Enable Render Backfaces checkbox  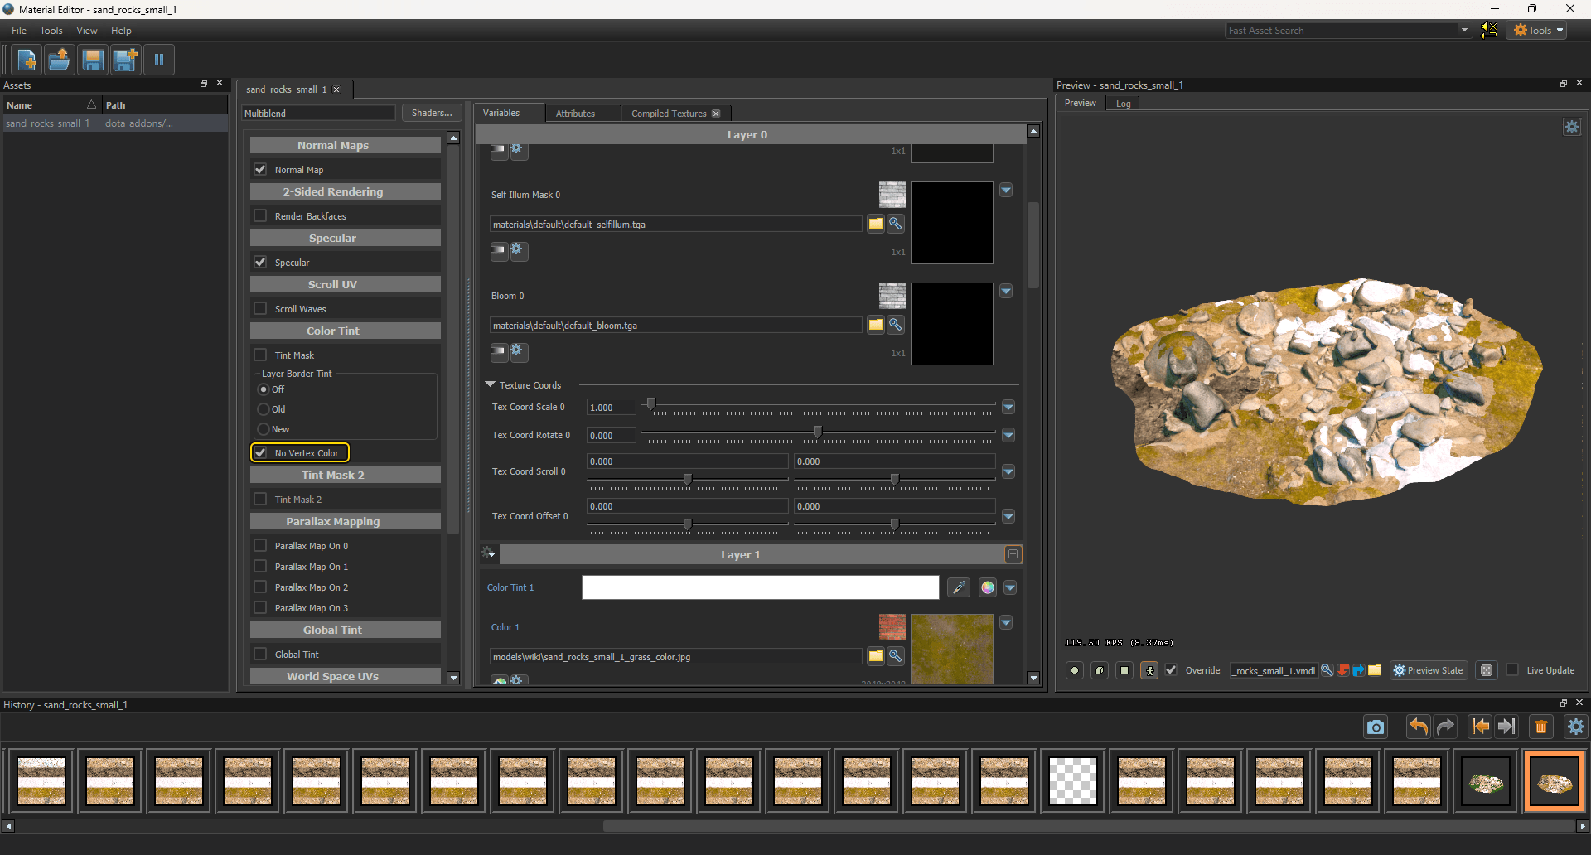(260, 215)
